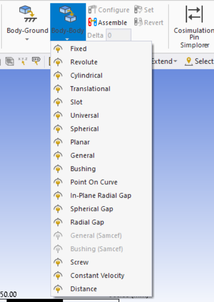Screen dimensions: 214x302
Task: Click the X,Y,Z coordinate pick icon
Action: click(x=23, y=61)
